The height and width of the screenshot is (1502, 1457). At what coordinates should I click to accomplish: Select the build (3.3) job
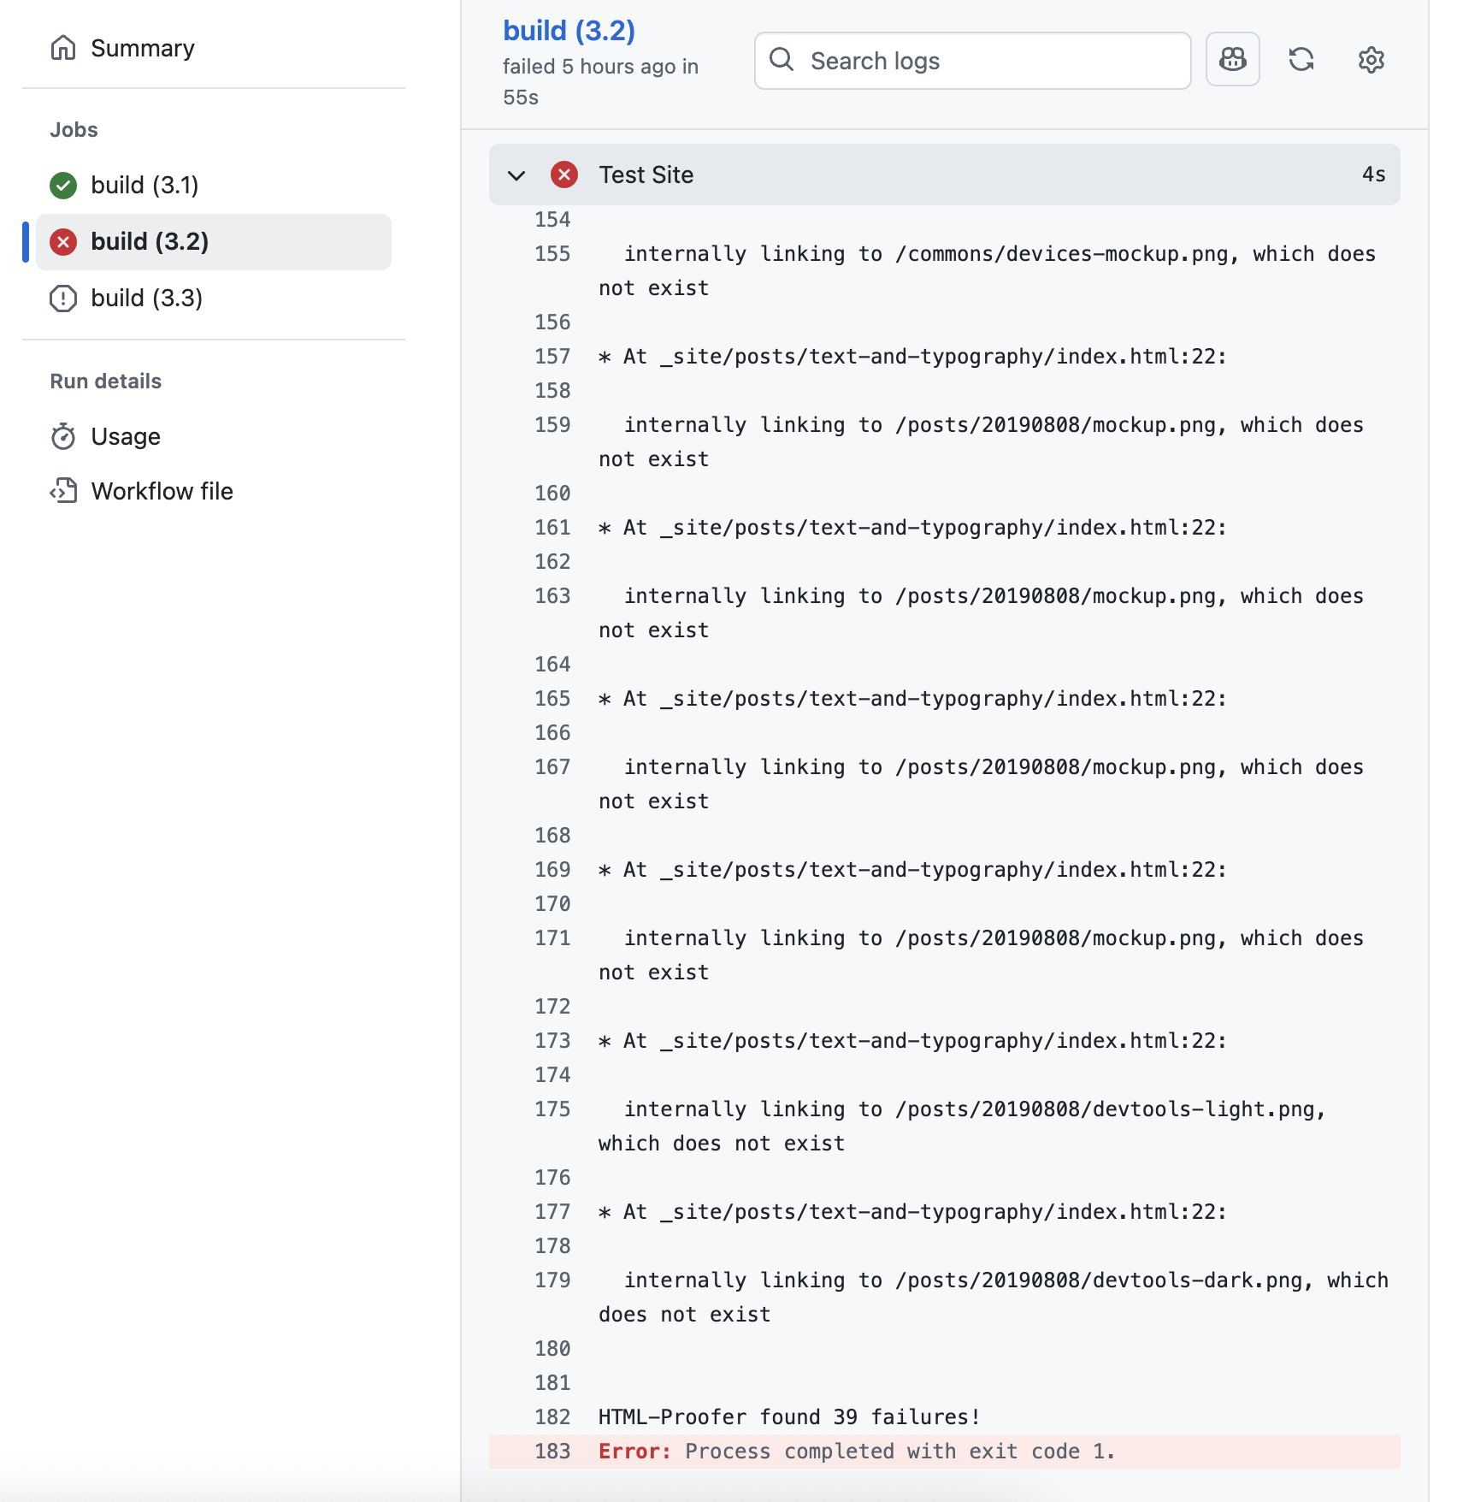[x=146, y=298]
